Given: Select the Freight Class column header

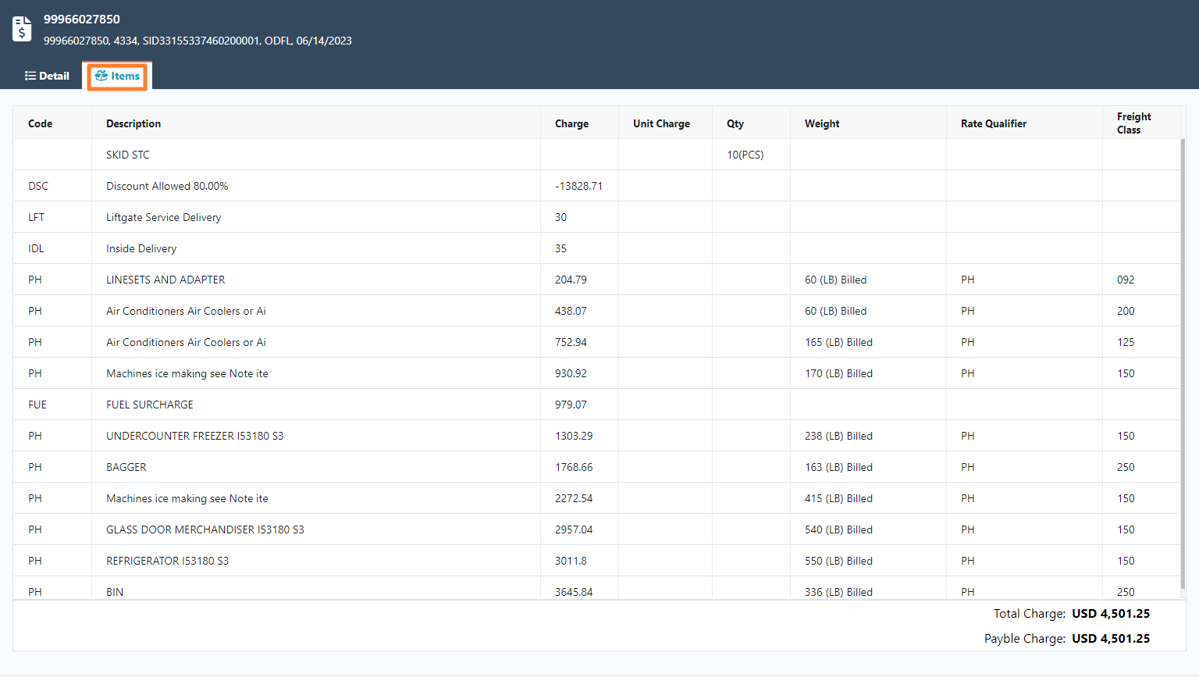Looking at the screenshot, I should pos(1133,123).
